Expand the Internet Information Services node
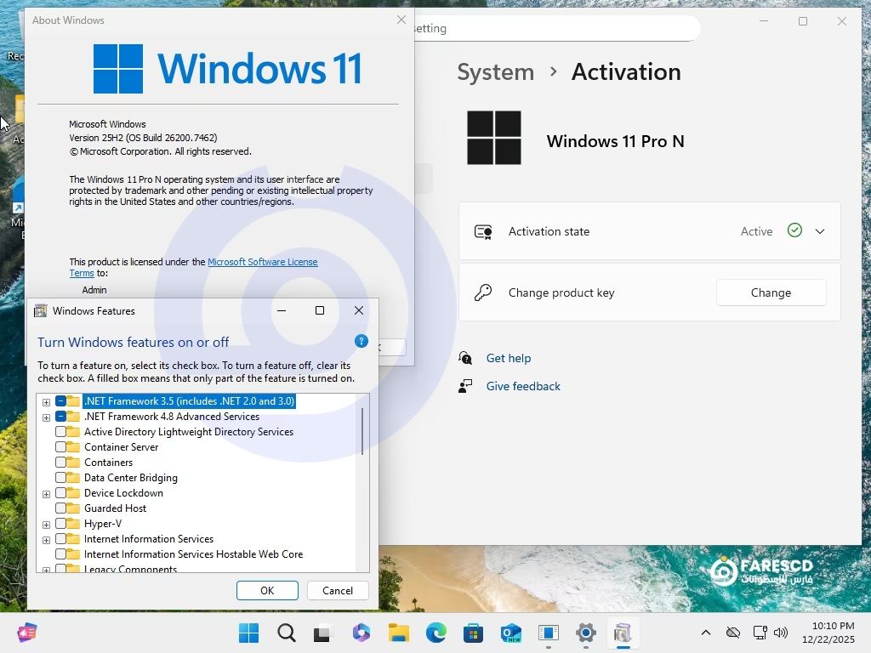The width and height of the screenshot is (871, 653). pos(46,539)
